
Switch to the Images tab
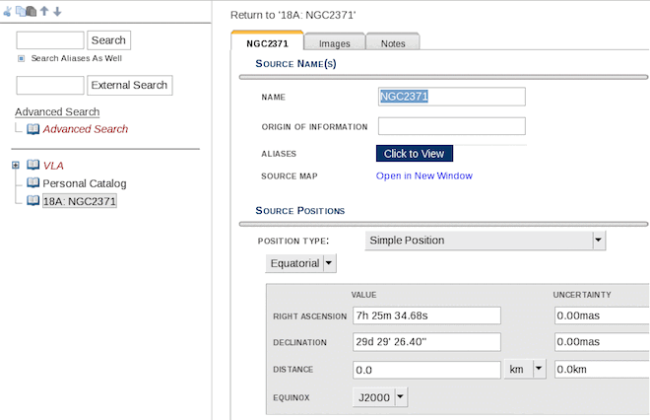(x=334, y=43)
